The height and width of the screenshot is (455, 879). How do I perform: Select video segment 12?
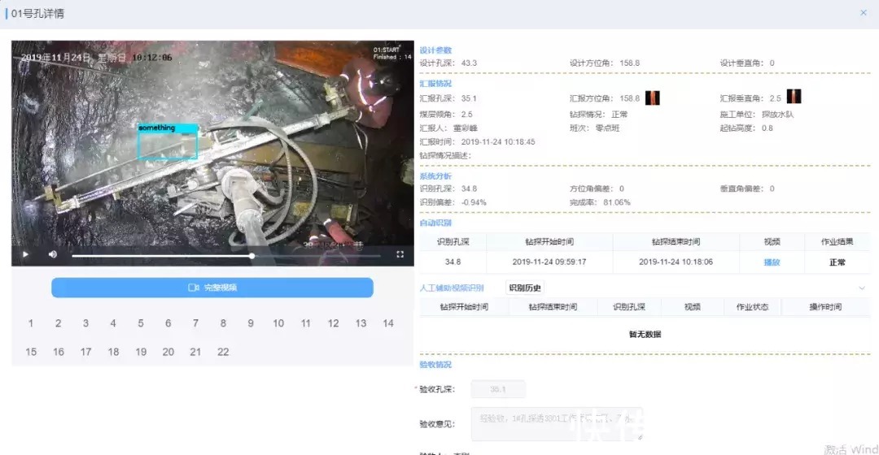point(334,323)
